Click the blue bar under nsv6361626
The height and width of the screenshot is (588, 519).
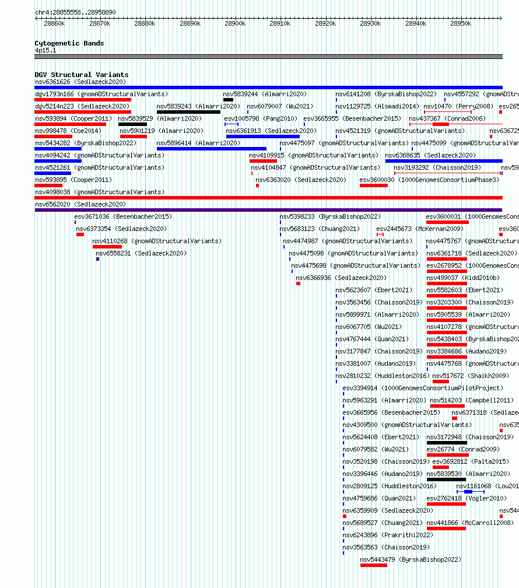tap(268, 87)
